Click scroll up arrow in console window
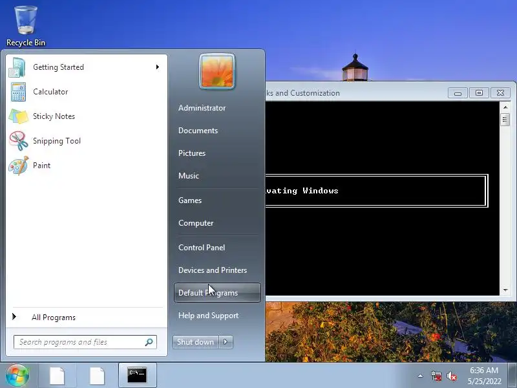The width and height of the screenshot is (517, 388). (505, 107)
